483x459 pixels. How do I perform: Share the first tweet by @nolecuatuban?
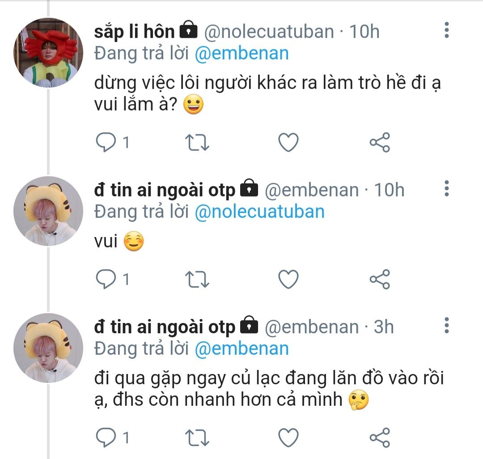[380, 143]
